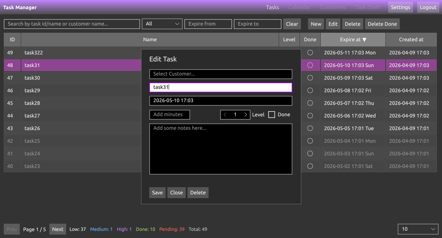Click Delete Done button

coord(382,24)
